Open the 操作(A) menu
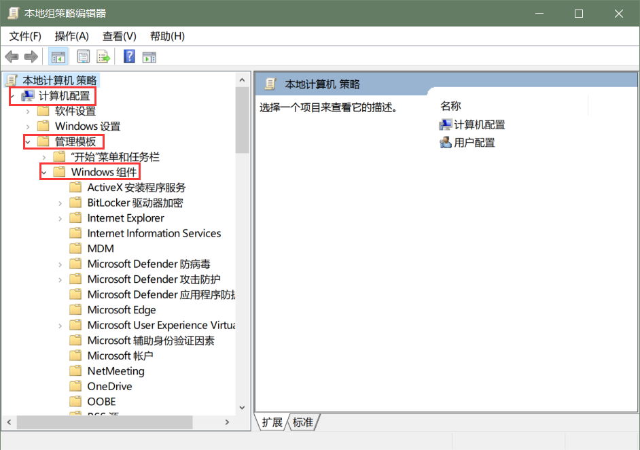Image resolution: width=640 pixels, height=450 pixels. click(x=72, y=36)
